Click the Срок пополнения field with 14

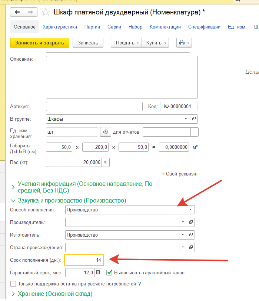(84, 260)
